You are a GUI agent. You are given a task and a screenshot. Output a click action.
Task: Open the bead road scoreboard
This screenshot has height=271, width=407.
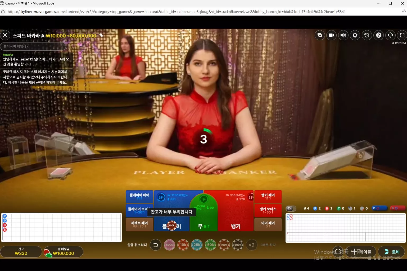61,227
